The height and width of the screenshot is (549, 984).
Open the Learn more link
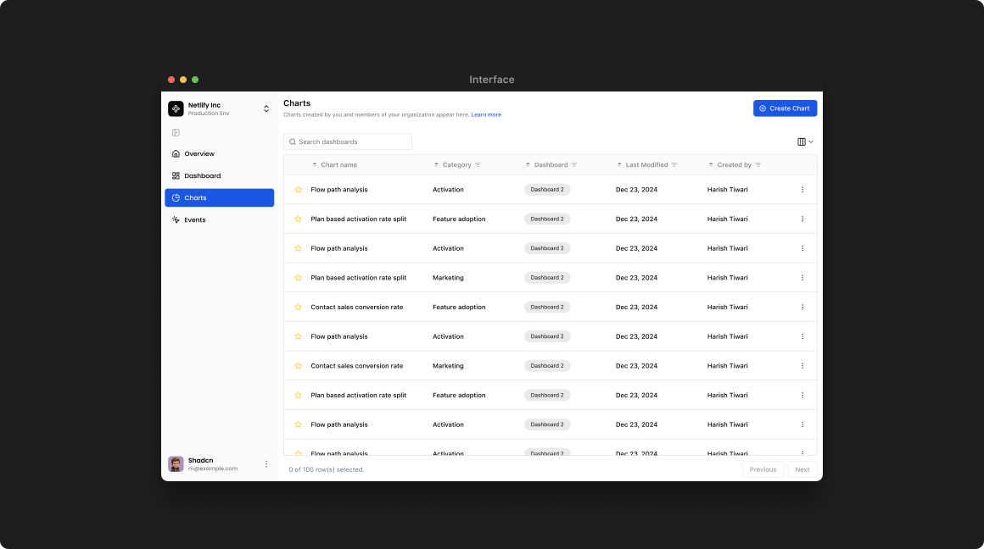pos(486,115)
